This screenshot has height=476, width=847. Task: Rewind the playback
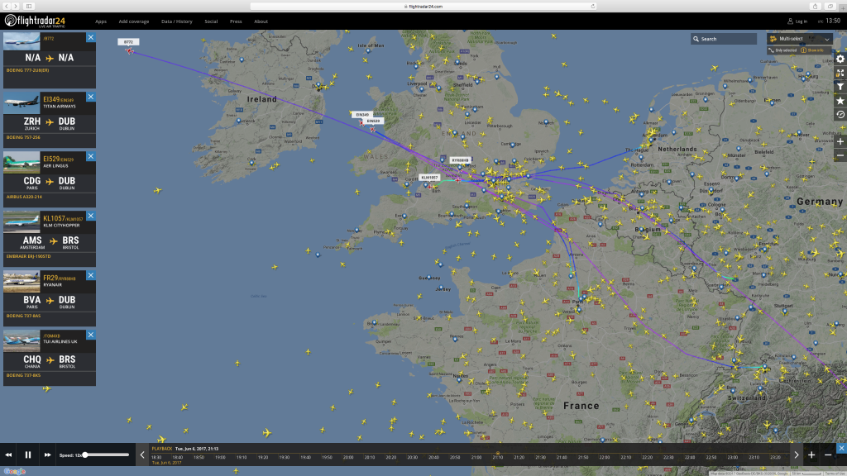coord(8,455)
